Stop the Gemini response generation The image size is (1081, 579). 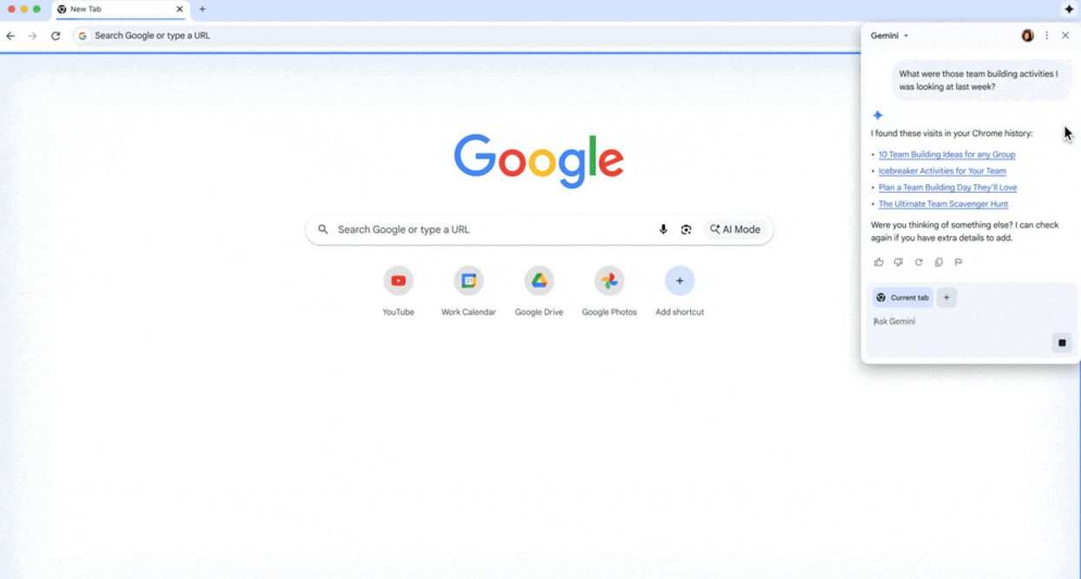click(1062, 343)
